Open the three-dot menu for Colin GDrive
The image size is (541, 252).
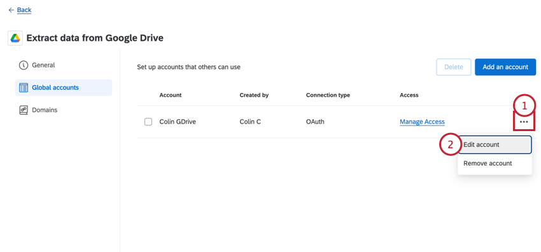pos(524,122)
